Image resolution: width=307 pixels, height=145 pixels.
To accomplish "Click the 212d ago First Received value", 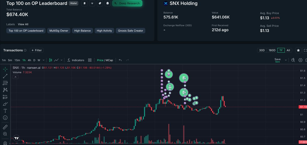I will click(220, 30).
